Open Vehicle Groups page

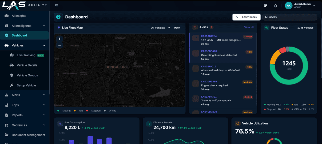tap(27, 75)
